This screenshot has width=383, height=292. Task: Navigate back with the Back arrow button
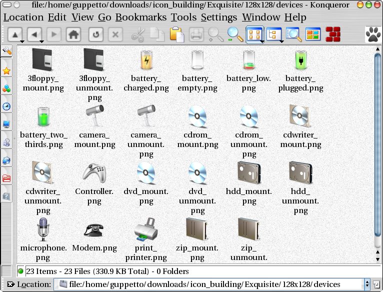34,34
